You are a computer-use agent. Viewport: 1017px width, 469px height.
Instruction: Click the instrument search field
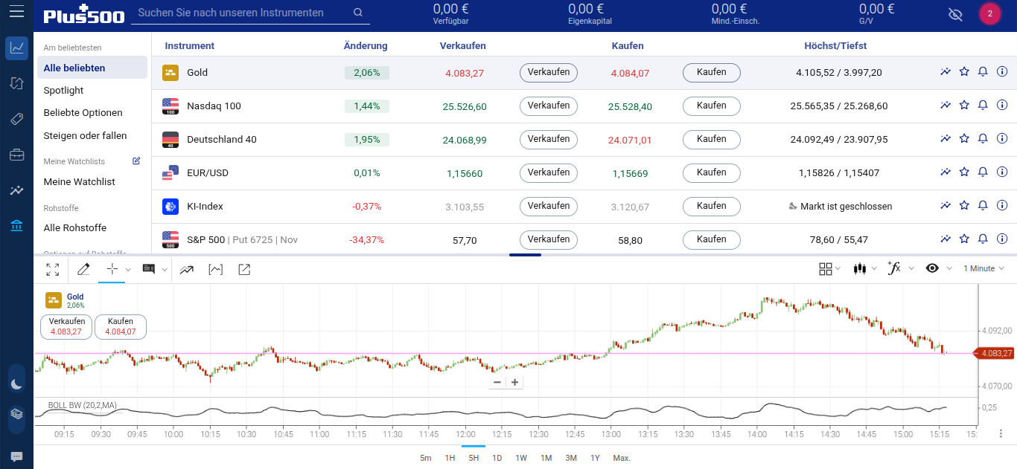(246, 13)
